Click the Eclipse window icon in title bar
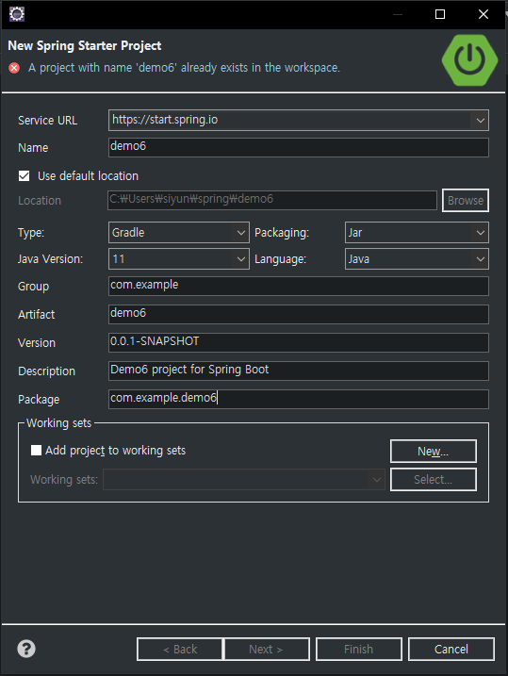 17,14
